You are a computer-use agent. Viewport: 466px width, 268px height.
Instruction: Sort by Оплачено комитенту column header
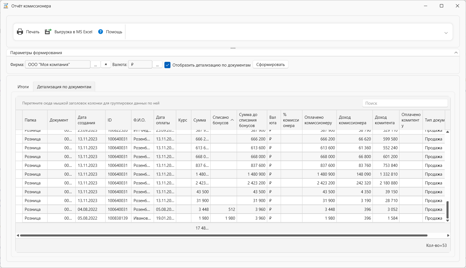[x=411, y=120]
